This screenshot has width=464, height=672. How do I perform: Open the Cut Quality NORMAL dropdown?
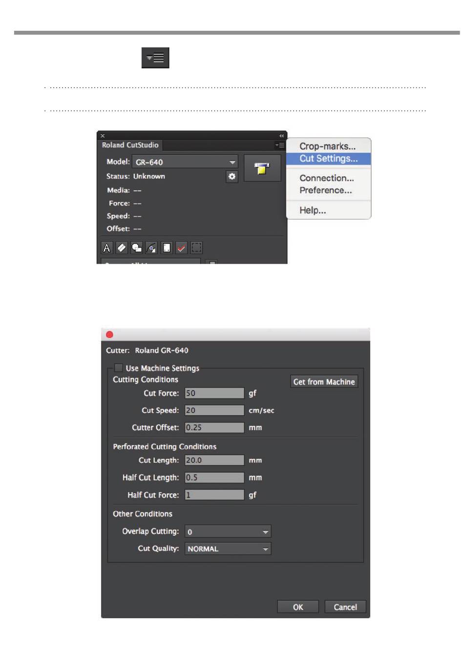coord(228,548)
